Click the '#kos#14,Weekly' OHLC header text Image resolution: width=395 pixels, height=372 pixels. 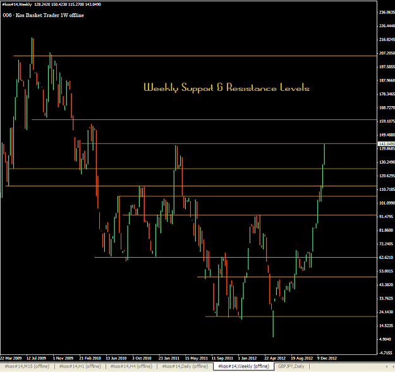[x=52, y=4]
